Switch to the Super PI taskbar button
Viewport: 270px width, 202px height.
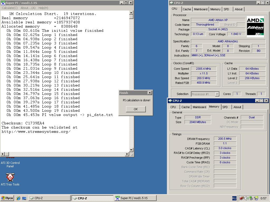136,198
